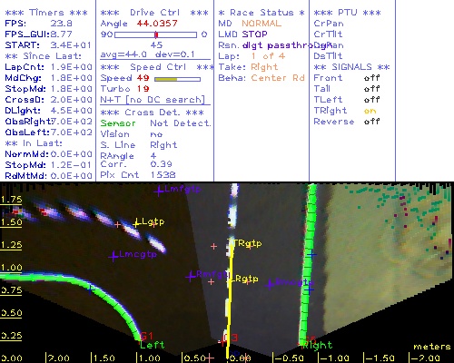The height and width of the screenshot is (363, 454).
Task: Toggle the Reverse signal off indicator
Action: [371, 122]
